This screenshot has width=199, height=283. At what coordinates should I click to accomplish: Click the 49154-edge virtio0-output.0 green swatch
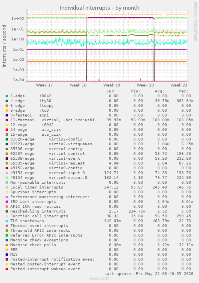click(x=7, y=178)
